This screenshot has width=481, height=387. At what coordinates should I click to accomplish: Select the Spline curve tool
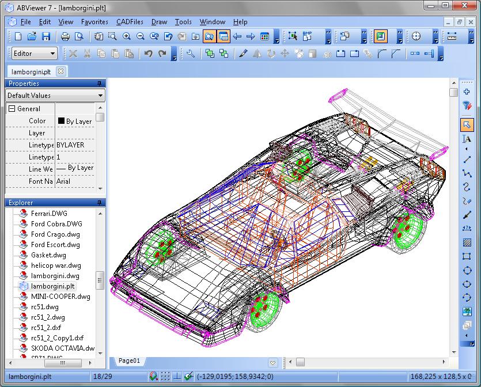467,187
